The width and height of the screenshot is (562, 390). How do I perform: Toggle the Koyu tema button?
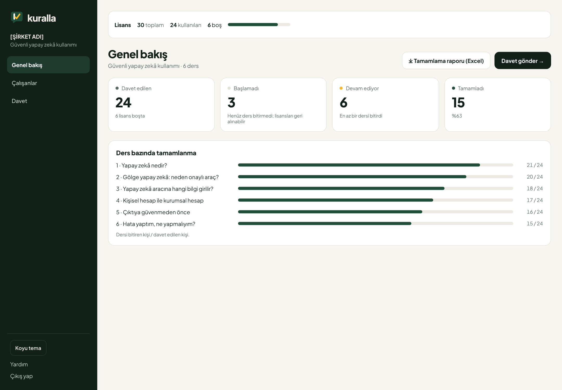[x=28, y=348]
